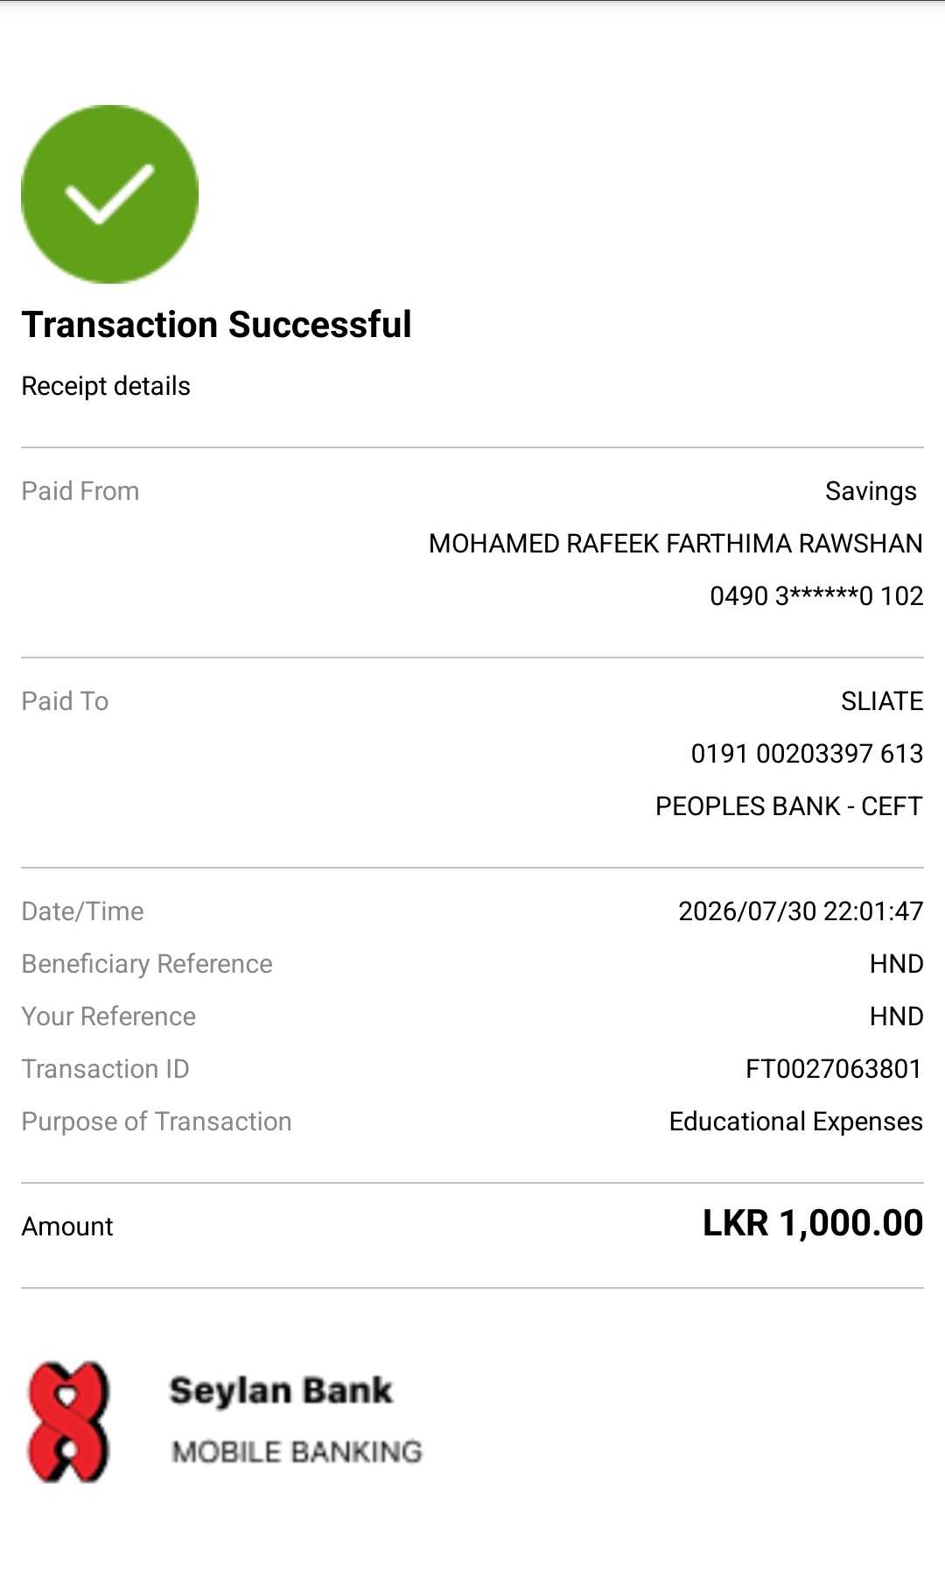Image resolution: width=945 pixels, height=1569 pixels.
Task: Click the PEOPLES BANK - CEFT text
Action: point(789,806)
